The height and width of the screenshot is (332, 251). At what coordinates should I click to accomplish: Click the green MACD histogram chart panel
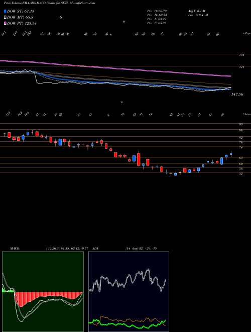pos(43,292)
